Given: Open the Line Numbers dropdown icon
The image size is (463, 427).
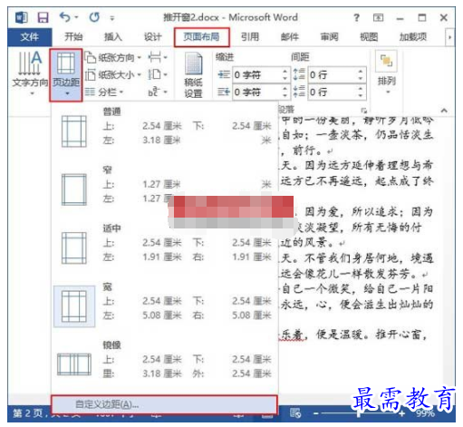Looking at the screenshot, I should 158,74.
